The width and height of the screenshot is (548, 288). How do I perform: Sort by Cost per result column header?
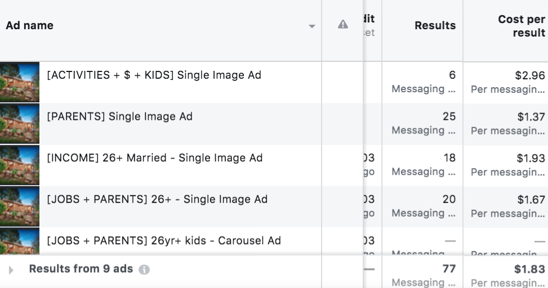pyautogui.click(x=521, y=26)
